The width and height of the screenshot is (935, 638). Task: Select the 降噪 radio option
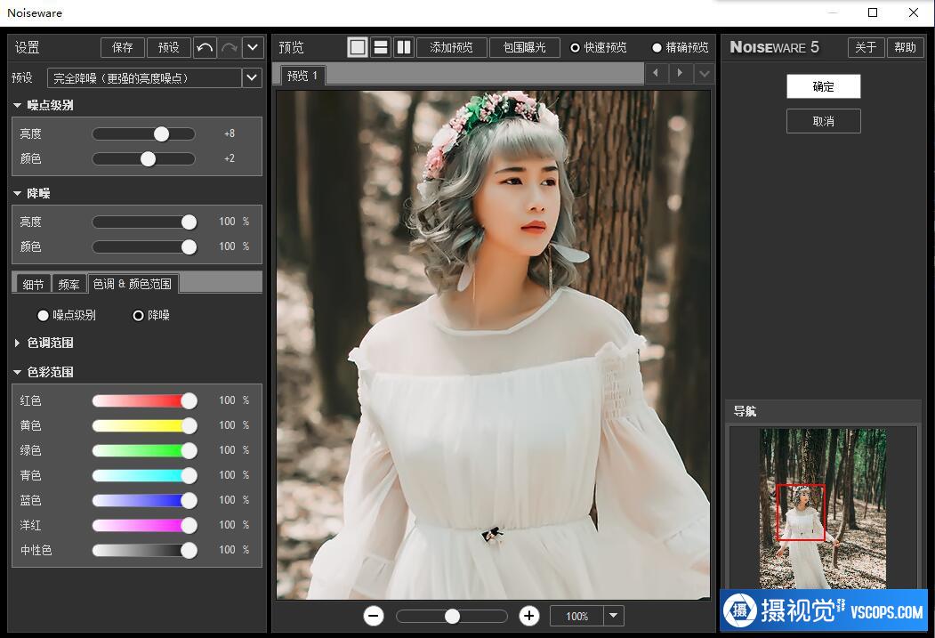[x=138, y=315]
